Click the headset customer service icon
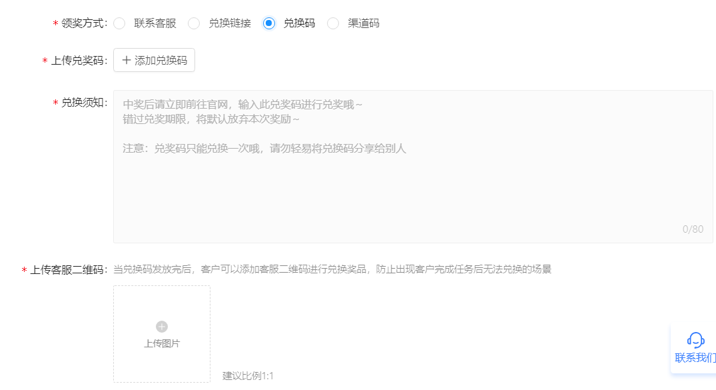The height and width of the screenshot is (390, 716). [695, 340]
